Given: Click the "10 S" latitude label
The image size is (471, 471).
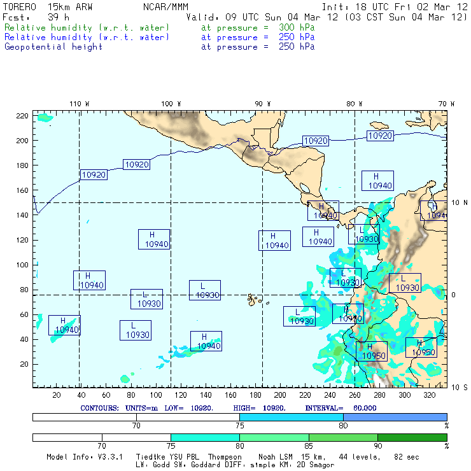Looking at the screenshot, I should [x=460, y=388].
